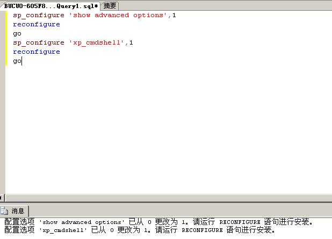The height and width of the screenshot is (239, 332).
Task: Click the first sp_configure procedure name
Action: pyautogui.click(x=39, y=15)
